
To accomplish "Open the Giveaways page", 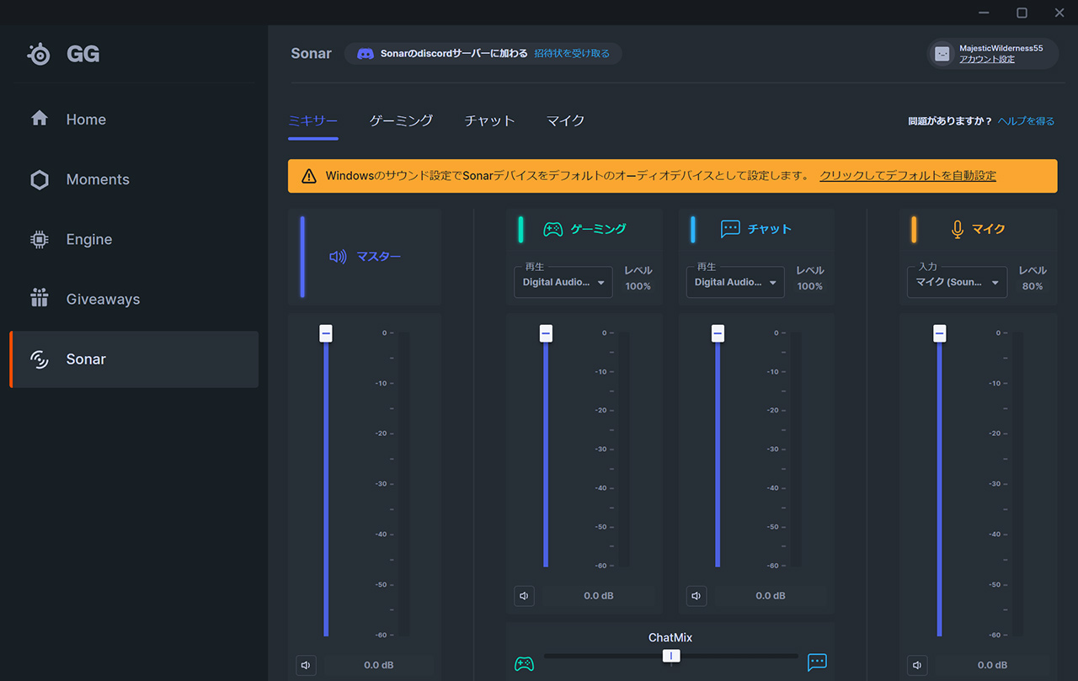I will [103, 299].
